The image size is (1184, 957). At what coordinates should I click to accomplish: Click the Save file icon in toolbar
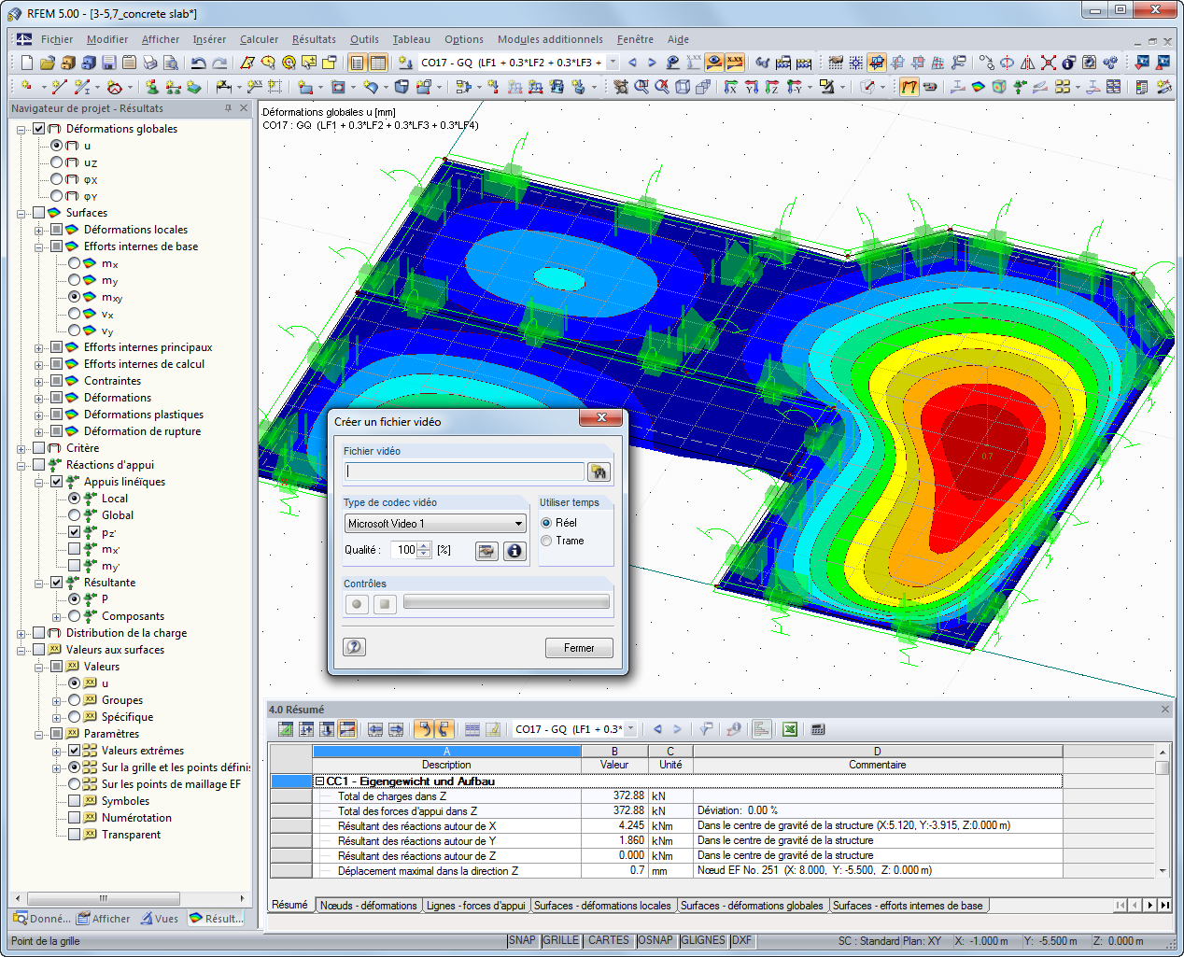(x=109, y=63)
